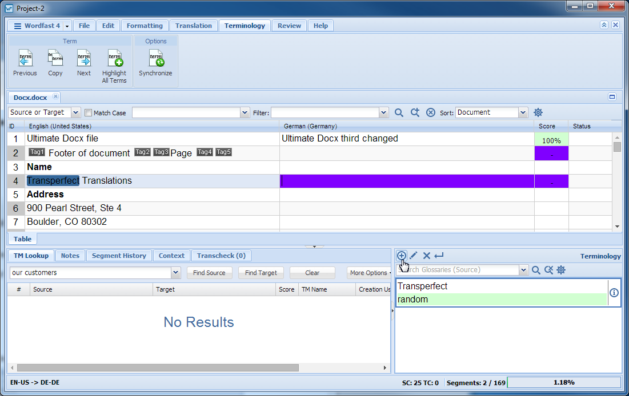Click the 1.18% progress bar
The width and height of the screenshot is (629, 396).
[564, 382]
